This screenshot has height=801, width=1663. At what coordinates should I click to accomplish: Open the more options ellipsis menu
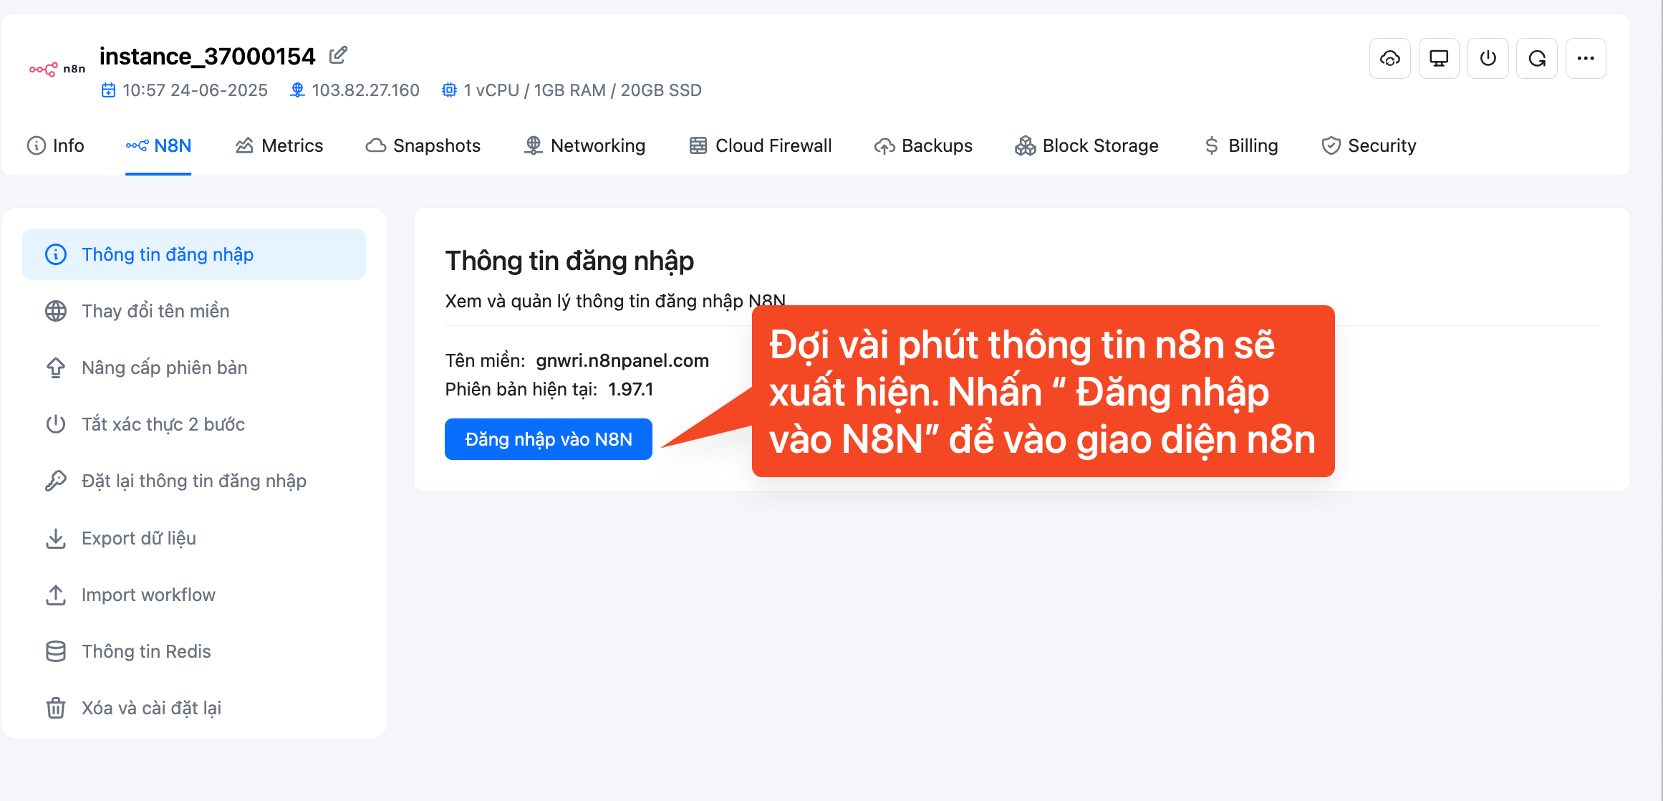[1586, 59]
